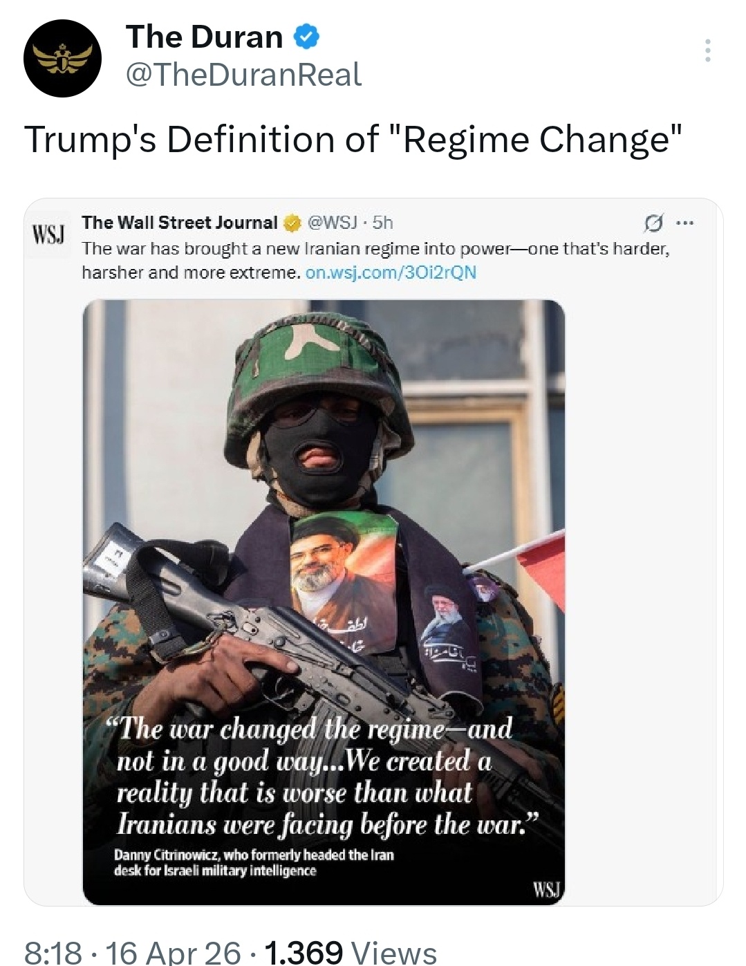Viewport: 746px width, 966px height.
Task: Click The Wall Street Journal name
Action: pyautogui.click(x=179, y=223)
